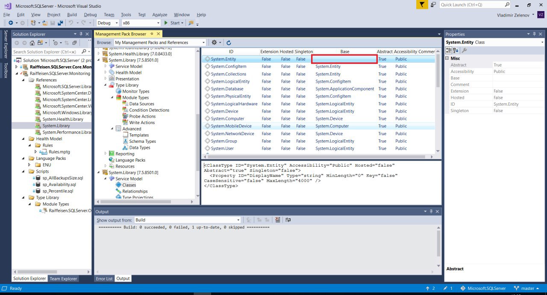Open the Server Explorer side tab
This screenshot has height=295, width=547.
[x=6, y=44]
